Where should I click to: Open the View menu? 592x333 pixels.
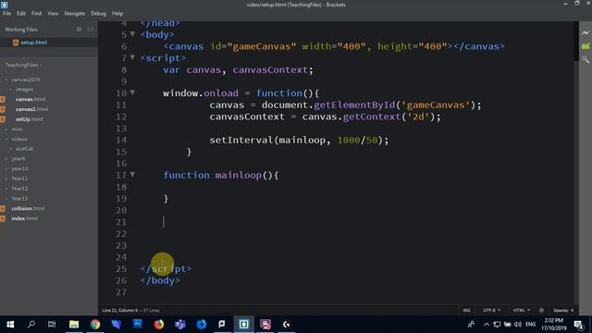[x=53, y=13]
